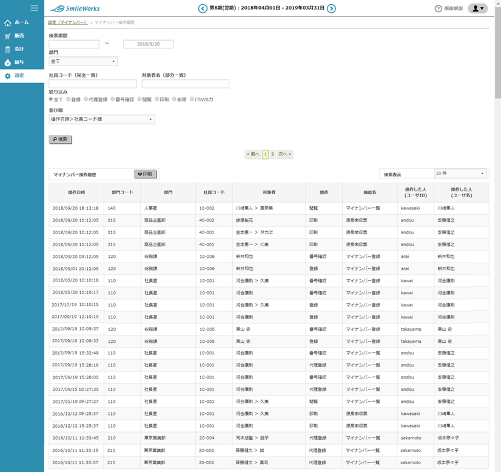This screenshot has height=472, width=501.
Task: Click the timestamp 2017/01/19 09:27:27
Action: (x=75, y=402)
